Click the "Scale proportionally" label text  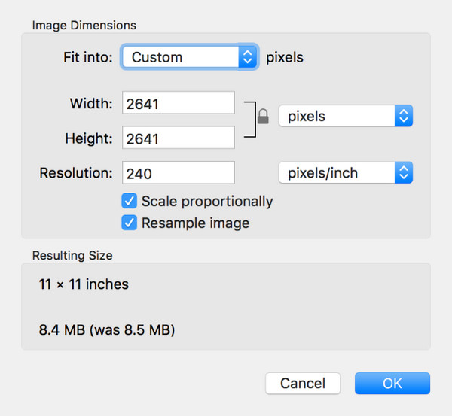pos(207,201)
